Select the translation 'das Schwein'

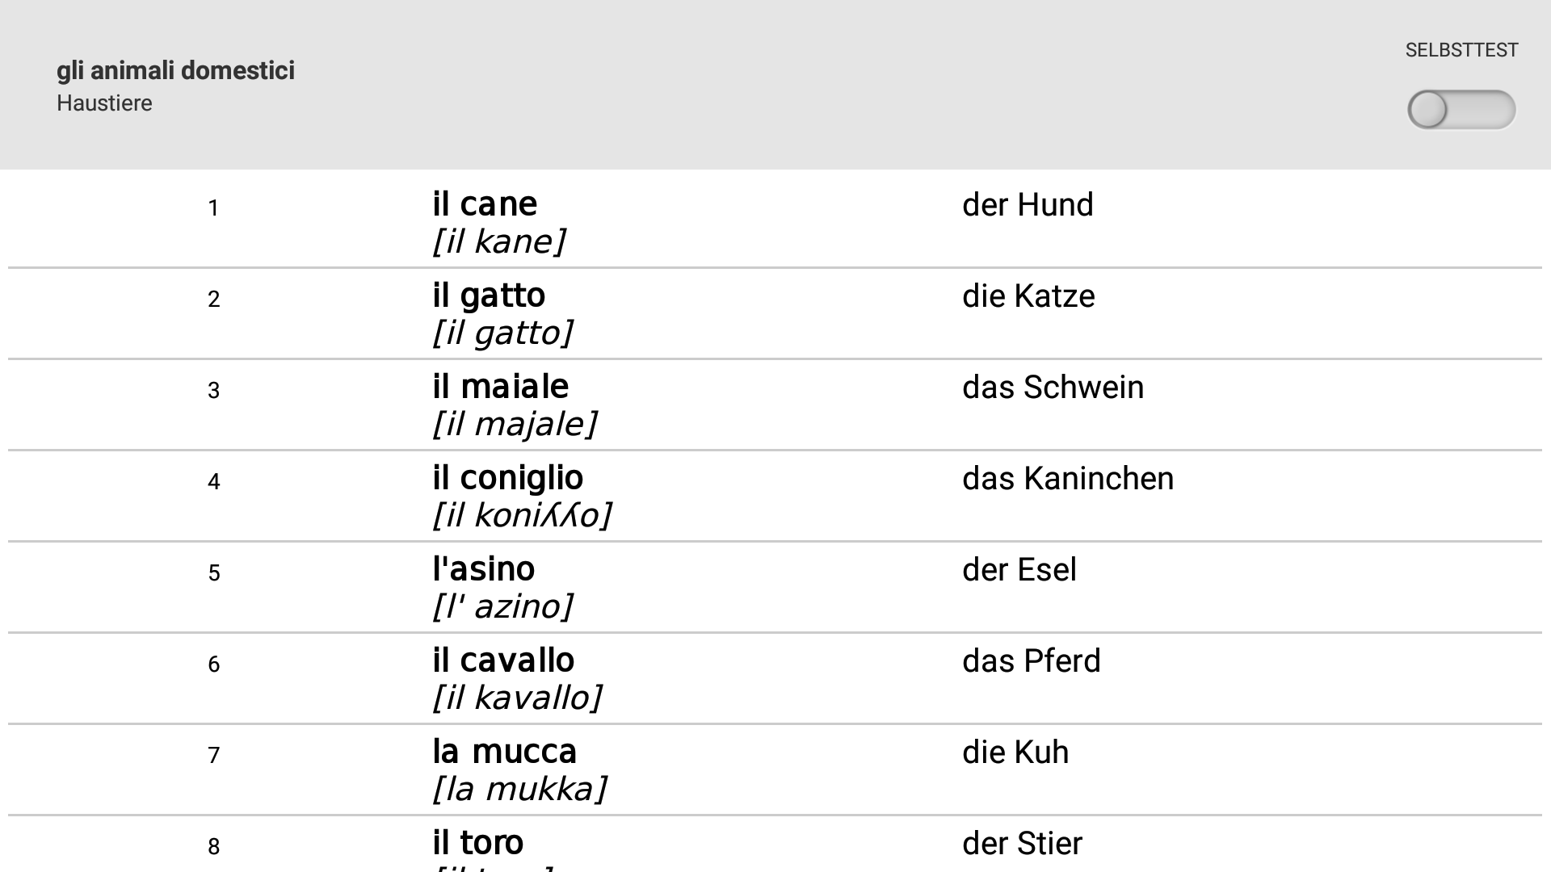(x=1053, y=388)
